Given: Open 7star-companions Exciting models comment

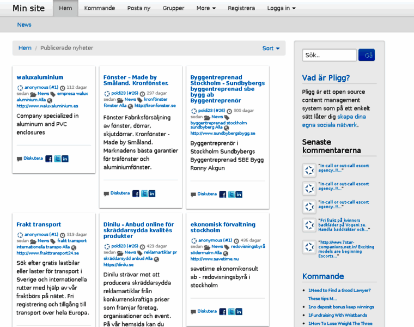Looking at the screenshot, I should click(346, 249).
